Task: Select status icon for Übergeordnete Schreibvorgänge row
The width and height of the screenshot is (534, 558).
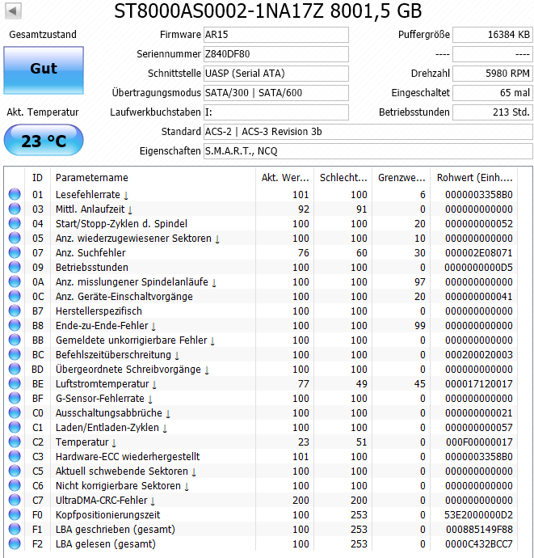Action: click(x=15, y=369)
